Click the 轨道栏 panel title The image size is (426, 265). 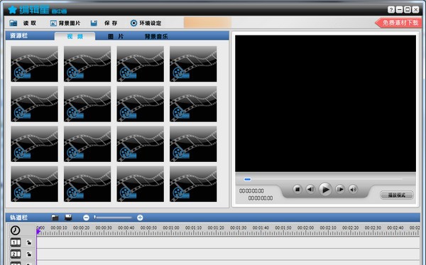point(18,217)
